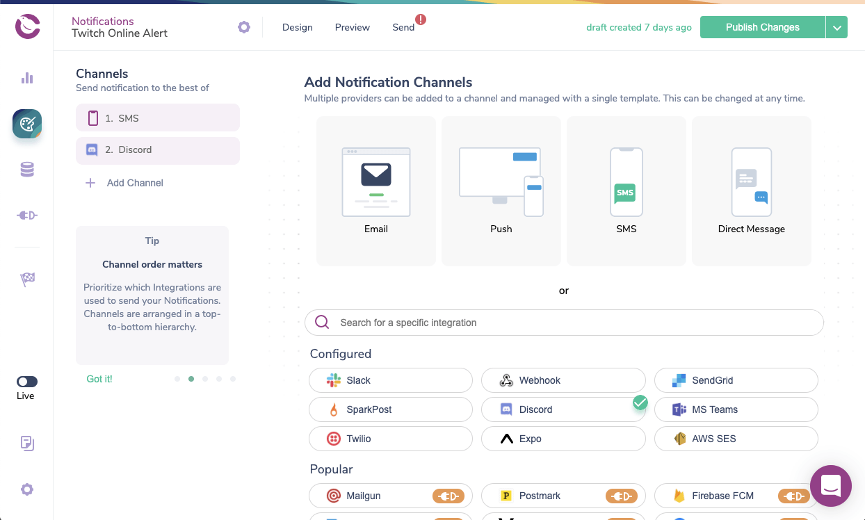The image size is (865, 520).
Task: Open the Integrations plug icon in the sidebar
Action: (26, 215)
